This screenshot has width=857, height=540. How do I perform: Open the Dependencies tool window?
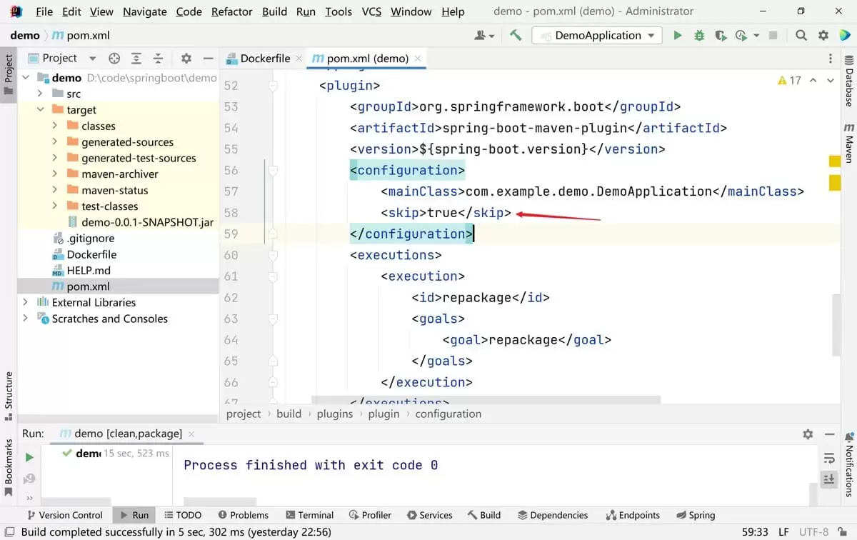552,515
